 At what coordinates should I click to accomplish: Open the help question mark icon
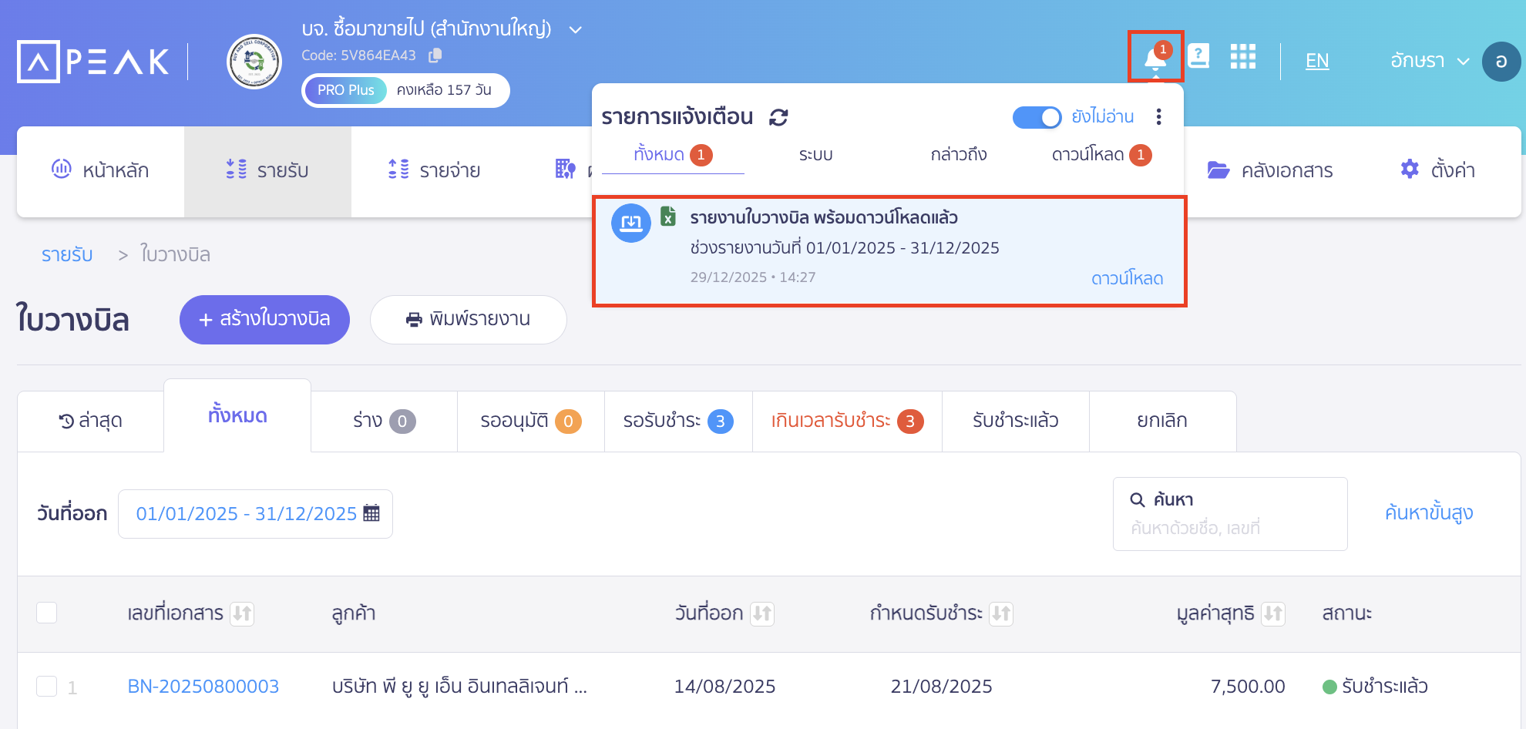click(x=1199, y=56)
